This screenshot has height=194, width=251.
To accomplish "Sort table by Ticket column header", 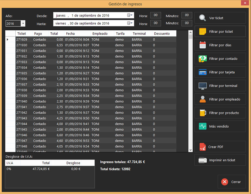I will pyautogui.click(x=24, y=33).
